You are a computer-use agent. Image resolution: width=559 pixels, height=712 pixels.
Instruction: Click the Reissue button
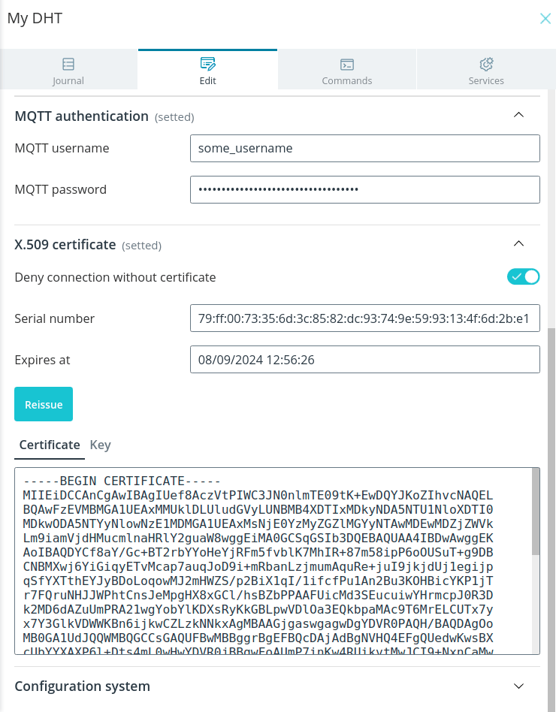point(44,404)
